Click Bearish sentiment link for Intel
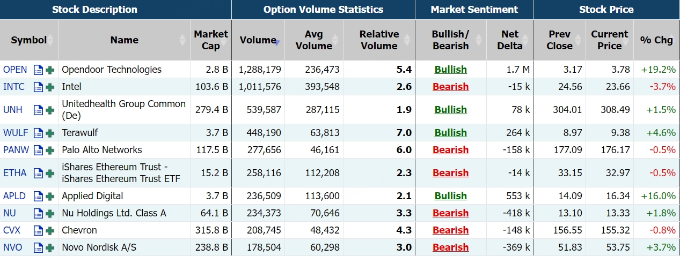 tap(450, 87)
